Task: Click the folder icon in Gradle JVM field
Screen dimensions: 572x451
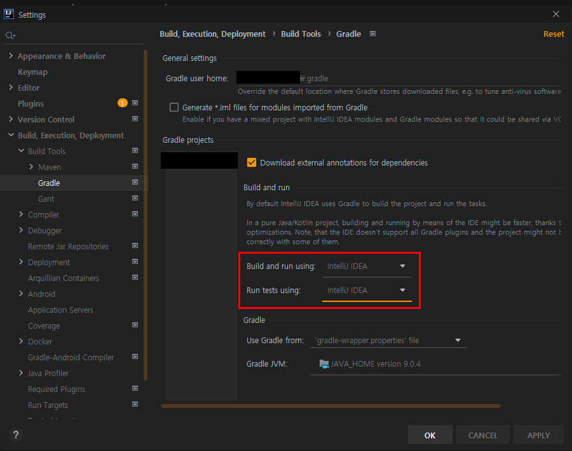Action: point(324,363)
